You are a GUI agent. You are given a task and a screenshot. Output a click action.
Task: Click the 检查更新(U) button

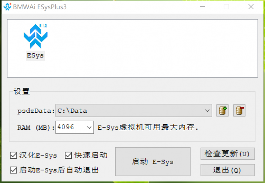(228, 154)
